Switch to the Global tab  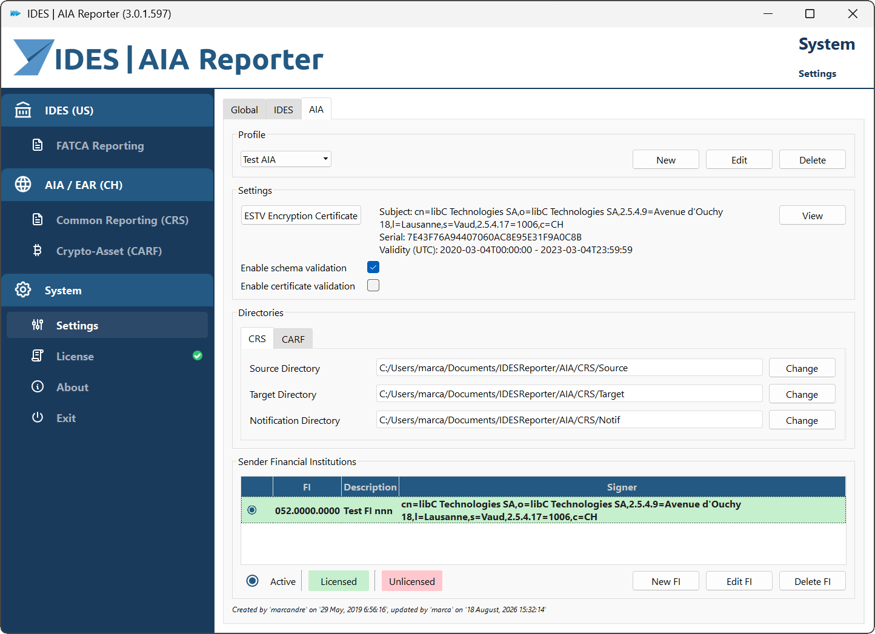coord(244,110)
